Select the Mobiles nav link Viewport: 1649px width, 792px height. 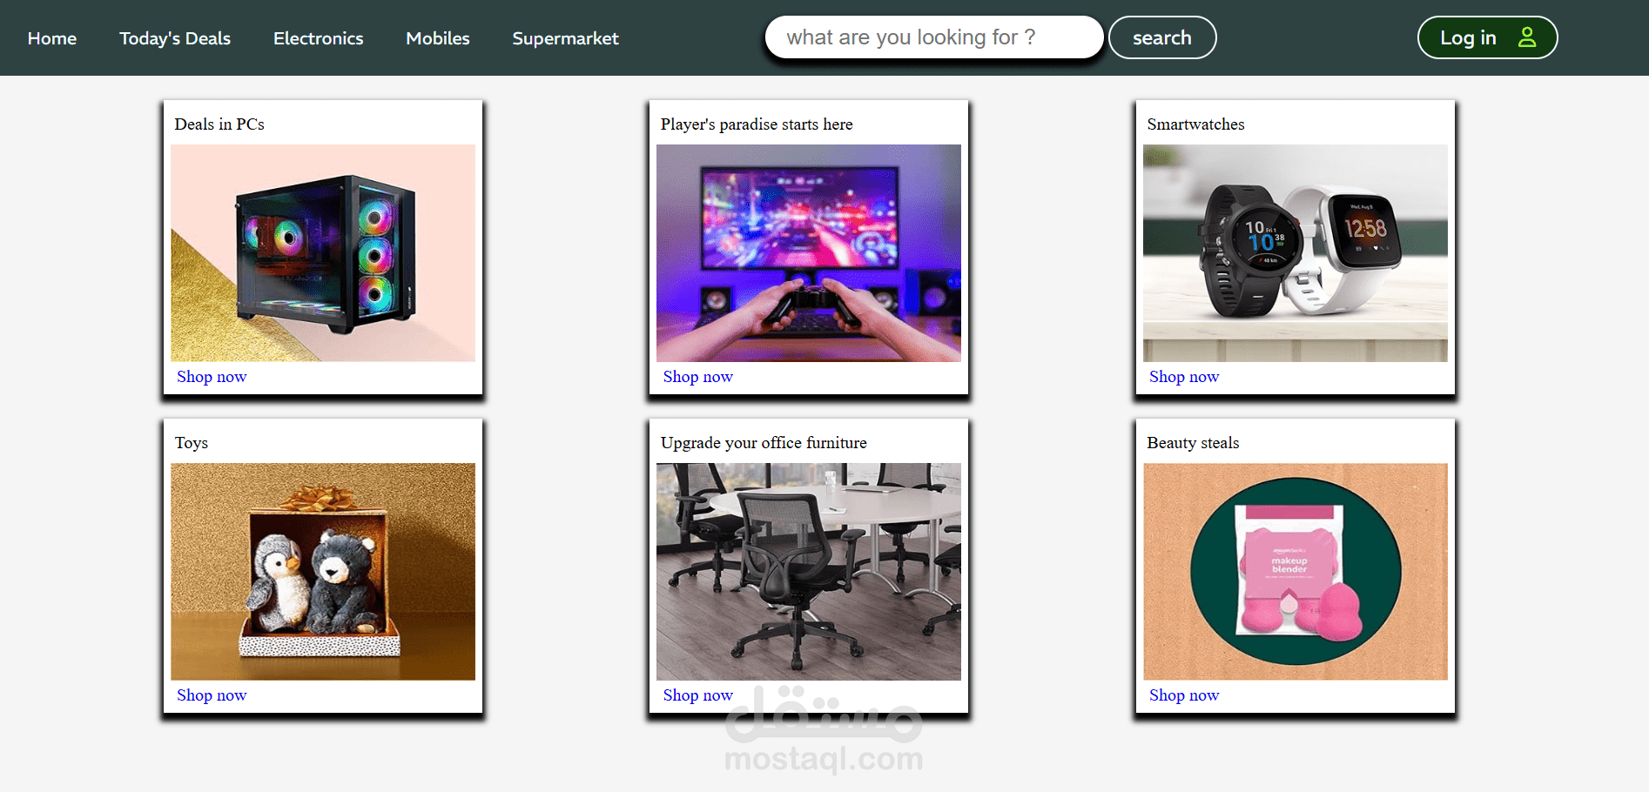438,38
